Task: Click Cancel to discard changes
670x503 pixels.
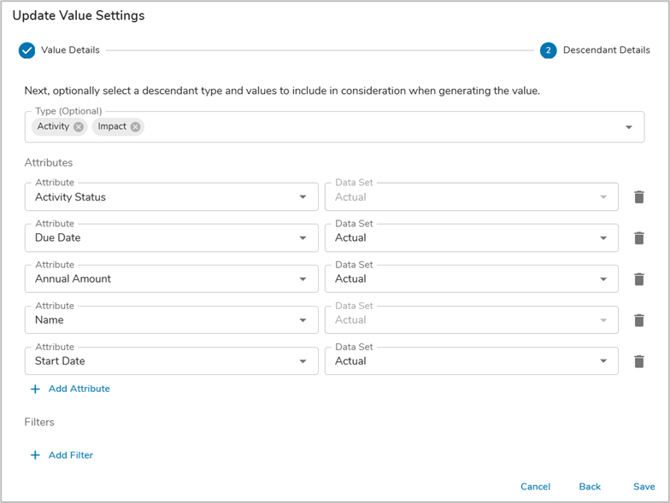Action: coord(535,487)
